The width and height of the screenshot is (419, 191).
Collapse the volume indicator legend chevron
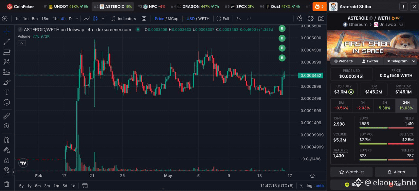21,43
